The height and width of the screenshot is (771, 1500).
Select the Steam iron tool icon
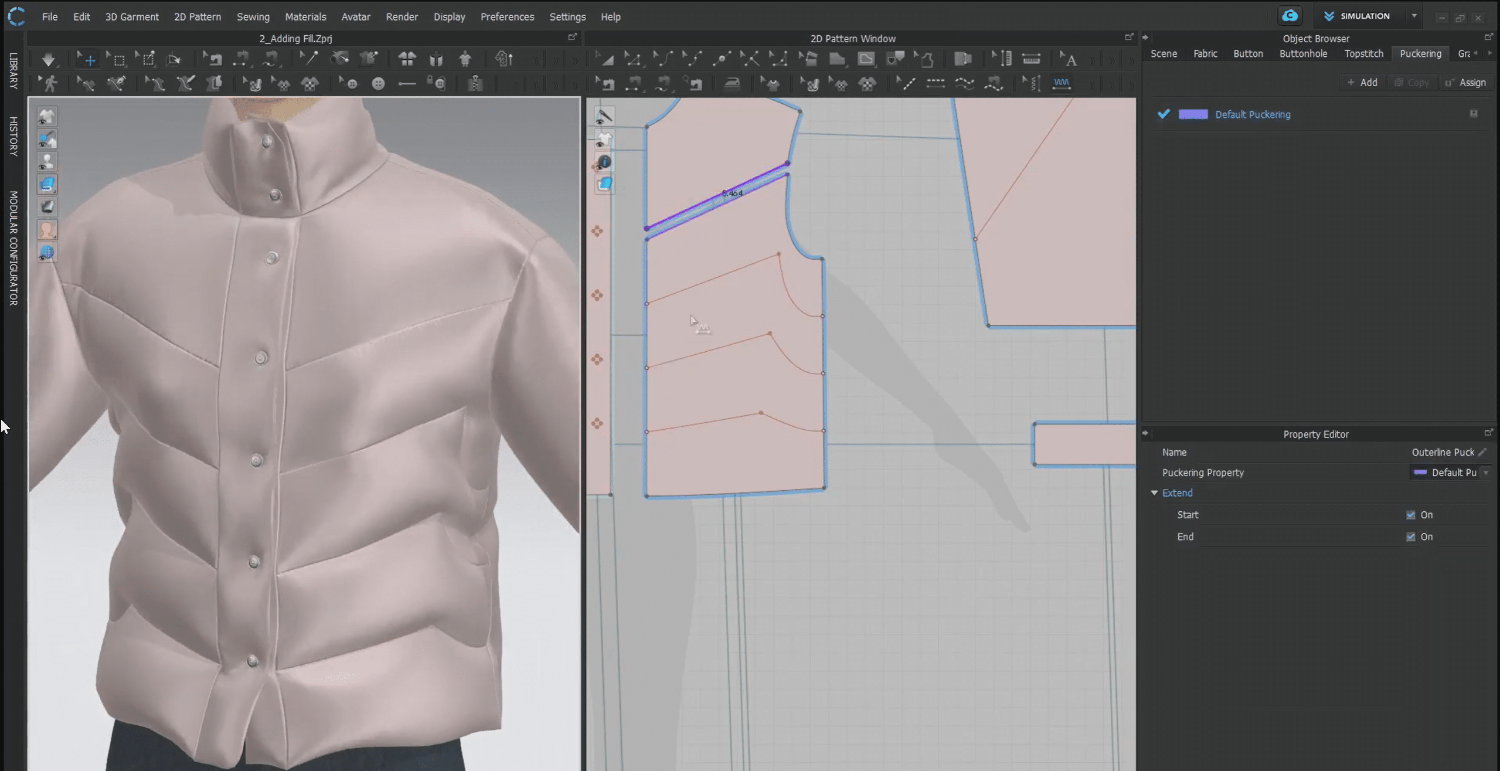tap(732, 84)
